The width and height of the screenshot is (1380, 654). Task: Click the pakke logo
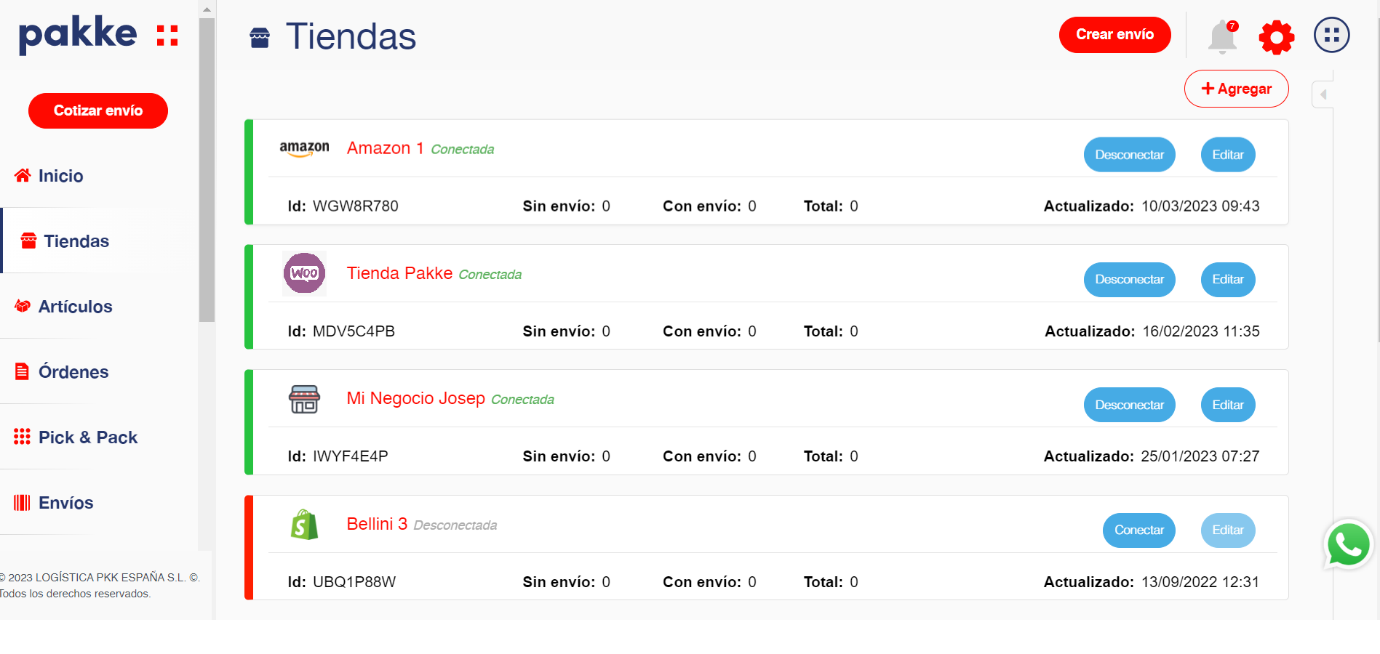(x=98, y=35)
